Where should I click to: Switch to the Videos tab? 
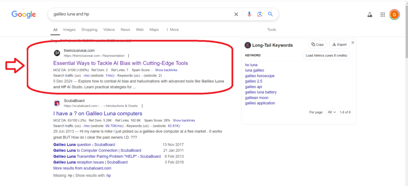pyautogui.click(x=109, y=29)
